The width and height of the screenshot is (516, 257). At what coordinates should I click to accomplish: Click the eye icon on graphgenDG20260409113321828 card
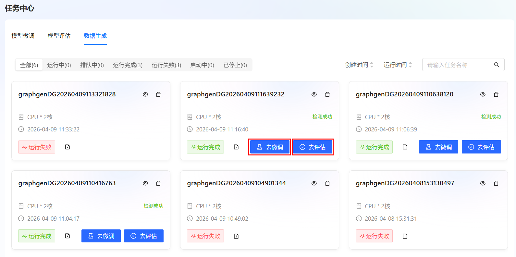pyautogui.click(x=145, y=94)
